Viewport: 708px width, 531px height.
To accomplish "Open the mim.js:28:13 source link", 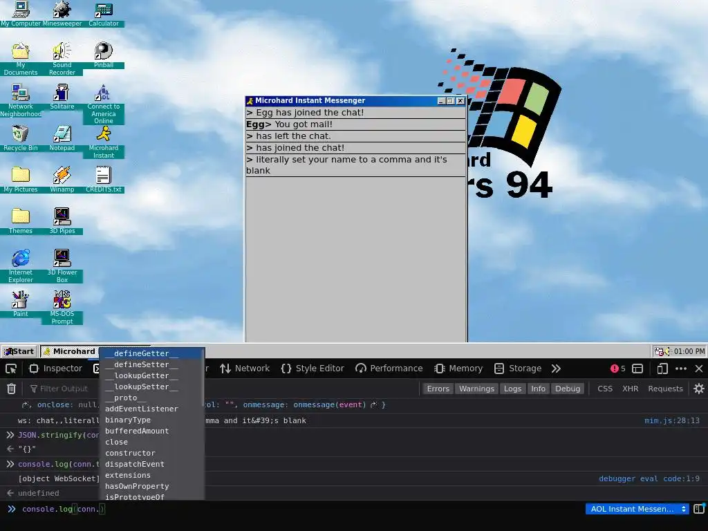I will [671, 420].
